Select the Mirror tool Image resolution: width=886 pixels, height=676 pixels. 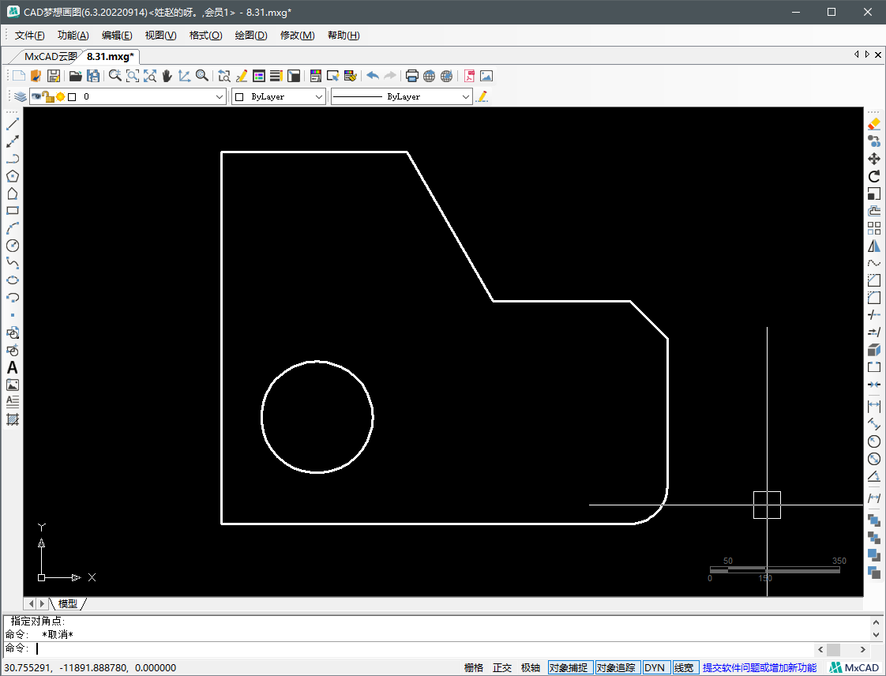click(x=874, y=246)
